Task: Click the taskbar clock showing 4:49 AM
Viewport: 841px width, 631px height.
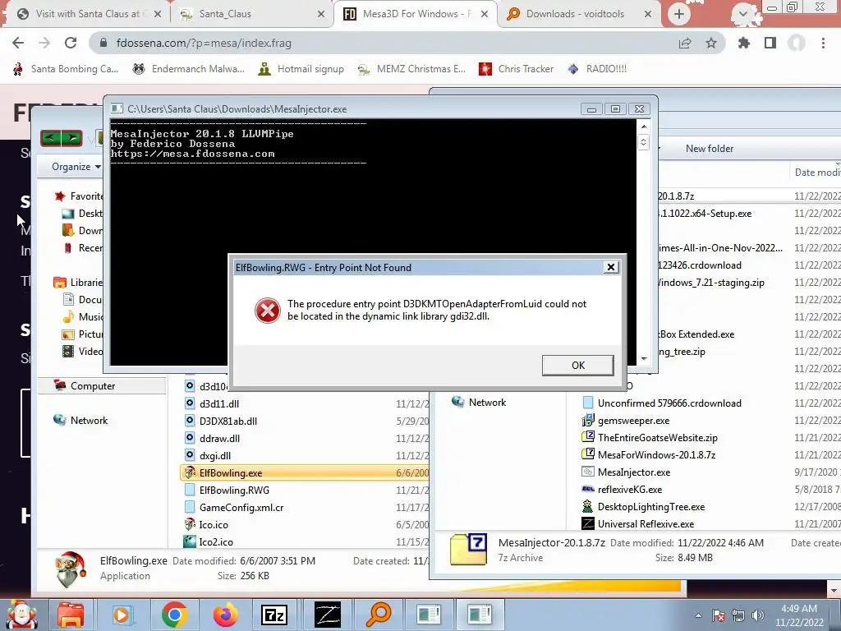Action: click(798, 615)
